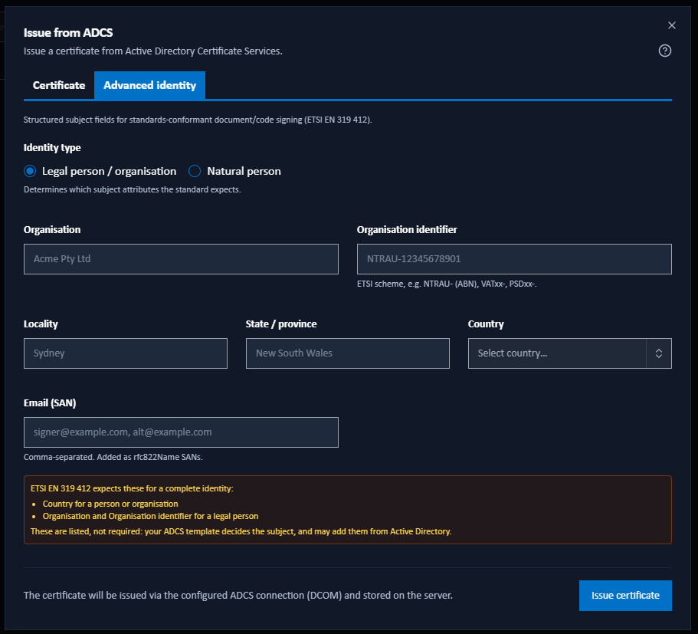Select the Advanced identity tab
The height and width of the screenshot is (634, 698).
click(149, 85)
